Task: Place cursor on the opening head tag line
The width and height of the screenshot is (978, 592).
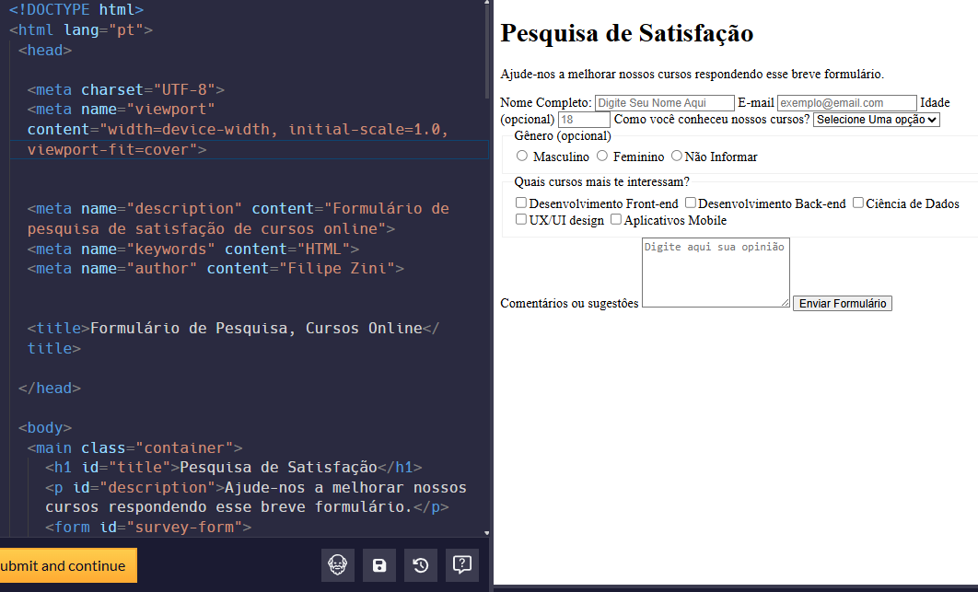Action: tap(45, 50)
